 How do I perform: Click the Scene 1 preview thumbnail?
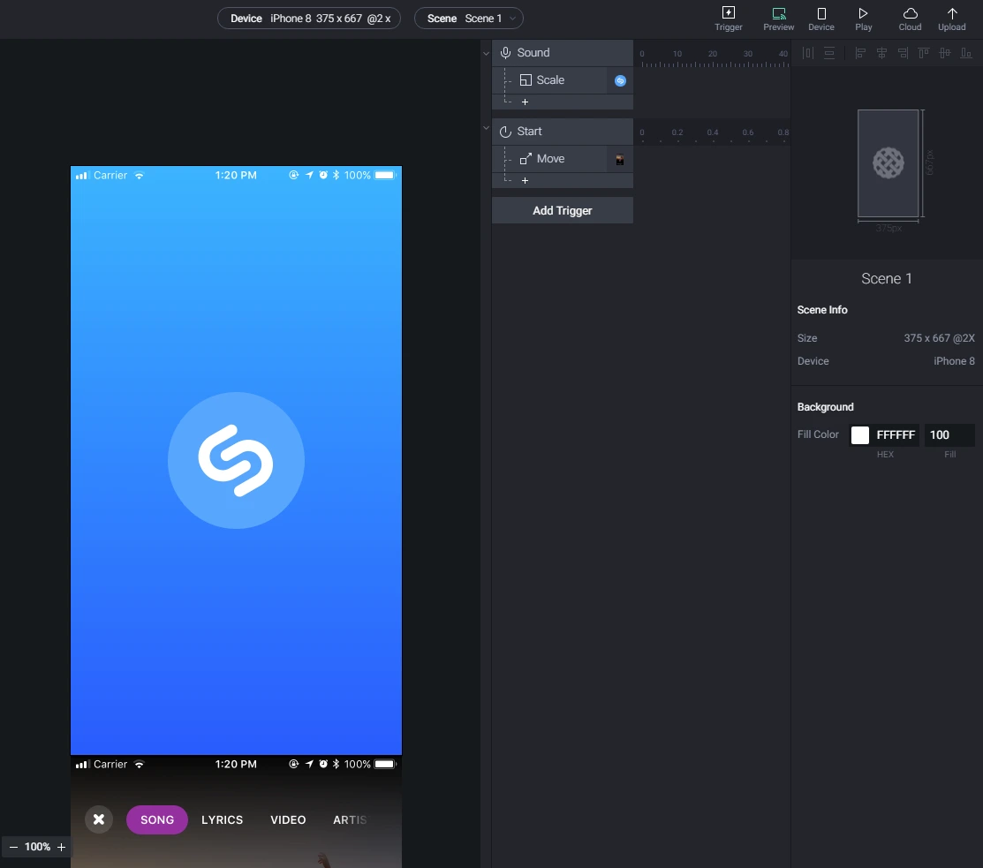tap(888, 163)
